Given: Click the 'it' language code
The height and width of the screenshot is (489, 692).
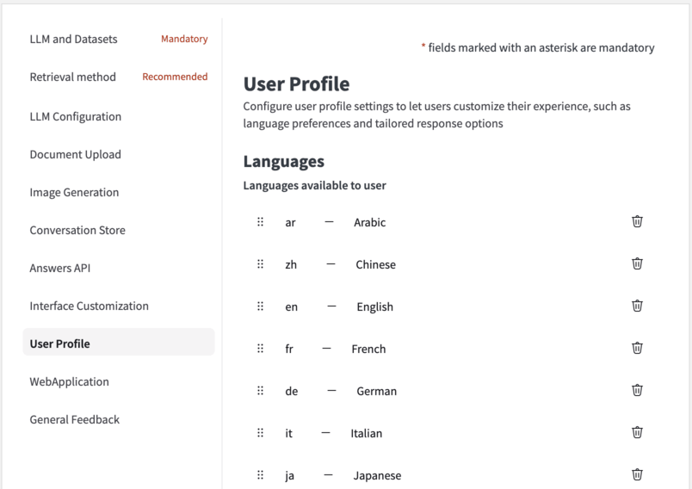Looking at the screenshot, I should [288, 433].
